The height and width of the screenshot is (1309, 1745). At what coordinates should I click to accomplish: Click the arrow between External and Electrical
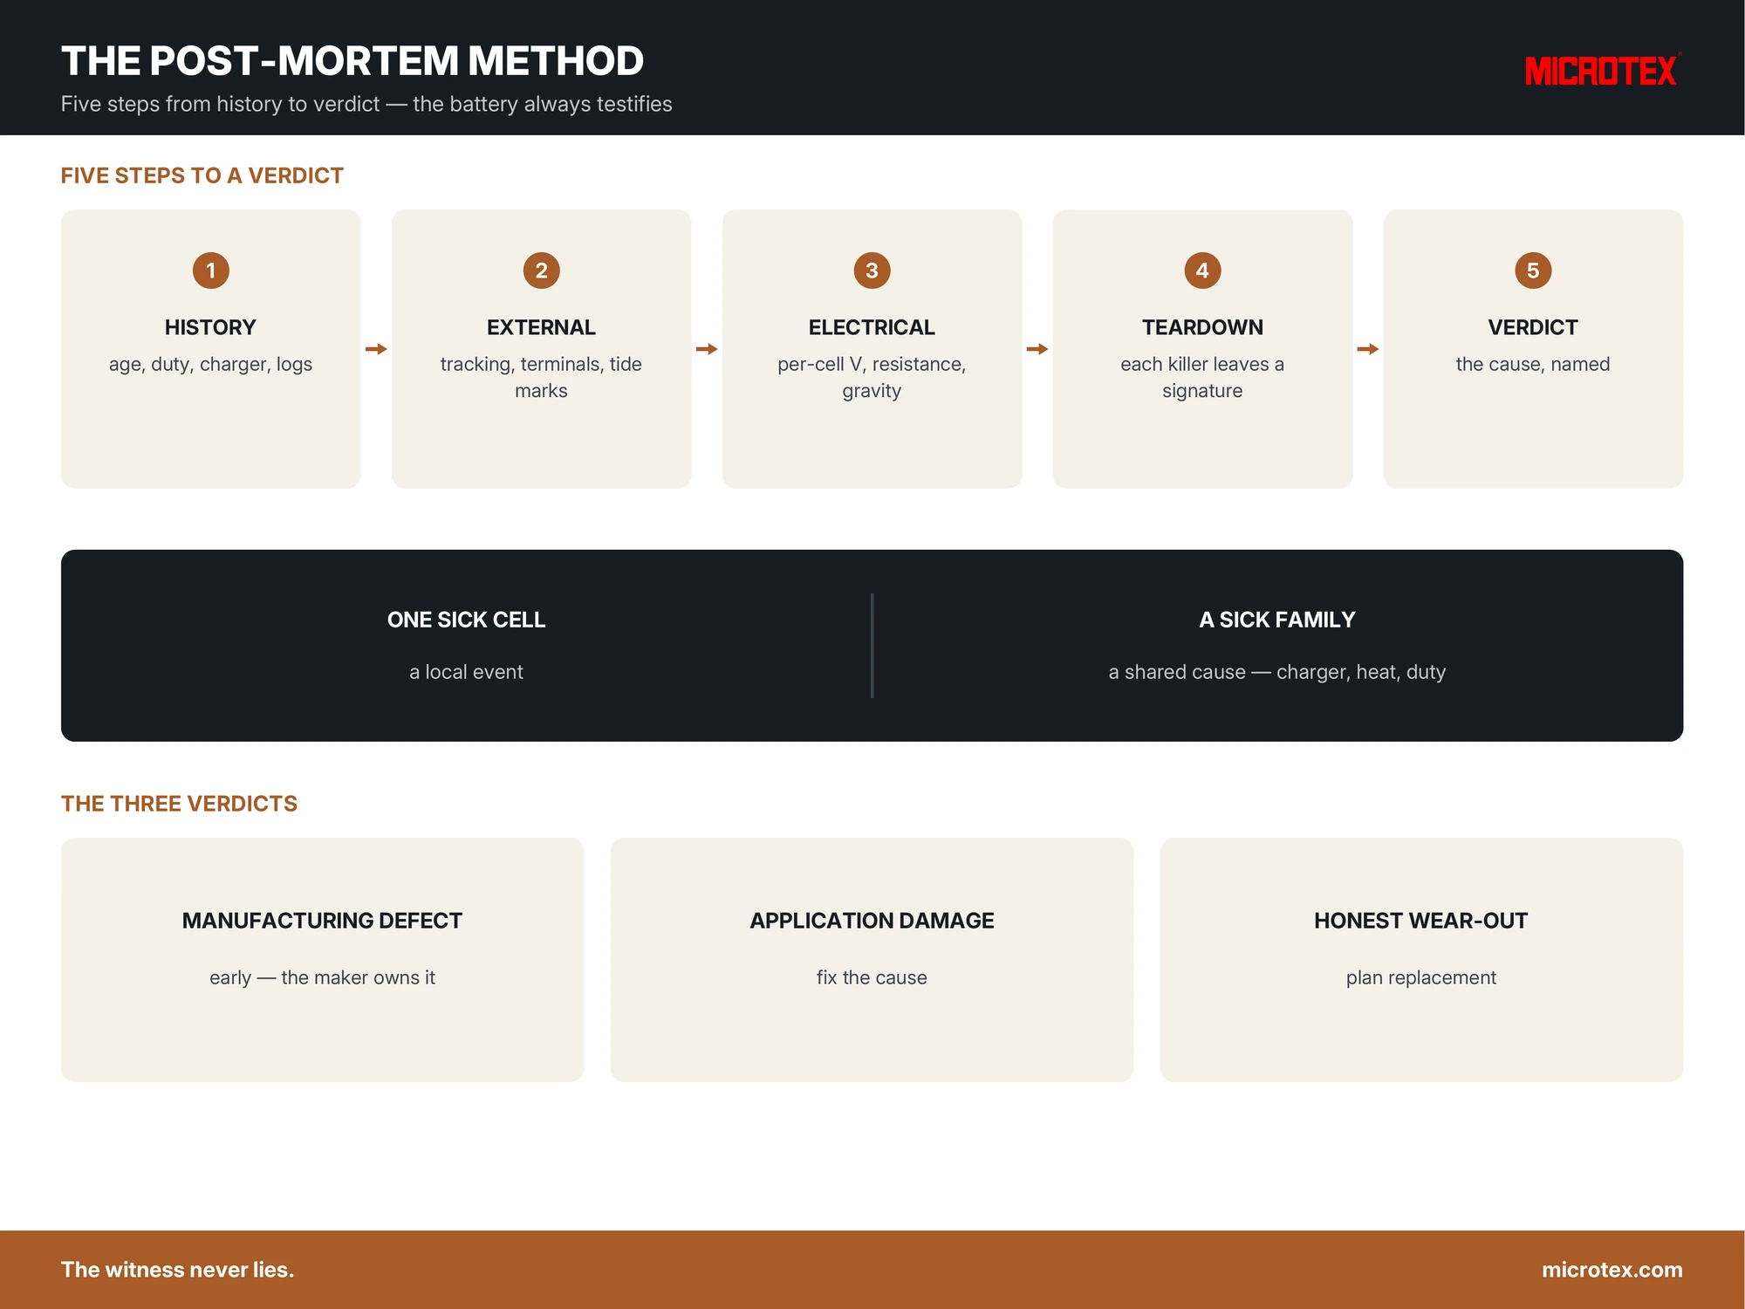[x=707, y=349]
